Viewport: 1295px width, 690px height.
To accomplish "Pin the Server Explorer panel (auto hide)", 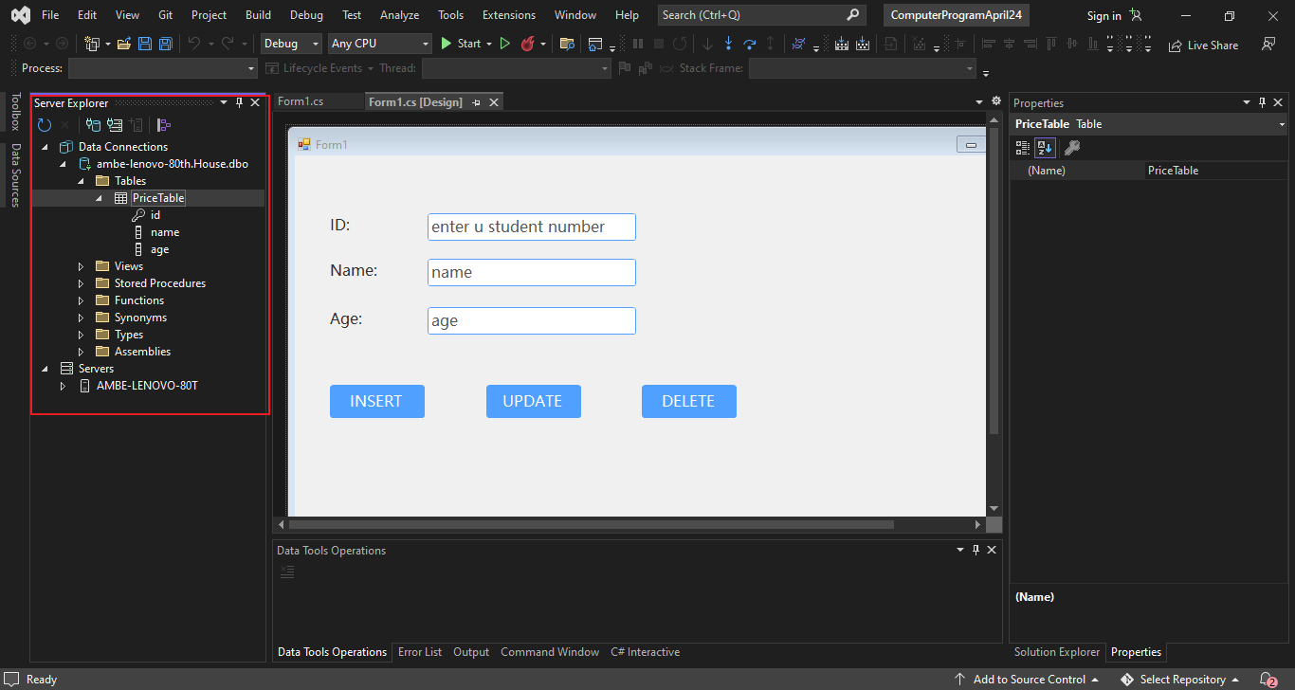I will [x=239, y=102].
